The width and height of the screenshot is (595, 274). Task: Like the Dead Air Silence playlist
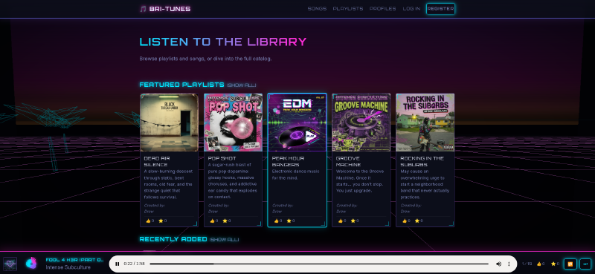click(x=148, y=221)
